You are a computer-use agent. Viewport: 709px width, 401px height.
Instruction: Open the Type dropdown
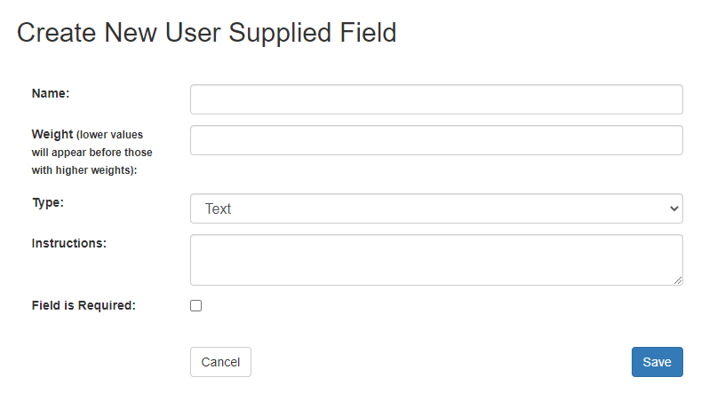click(x=435, y=208)
